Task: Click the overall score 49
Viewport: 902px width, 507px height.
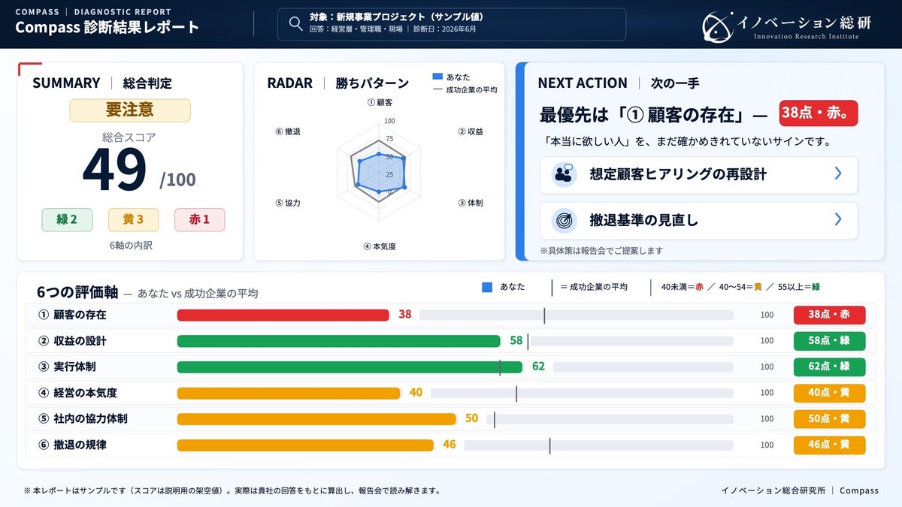Action: 114,170
